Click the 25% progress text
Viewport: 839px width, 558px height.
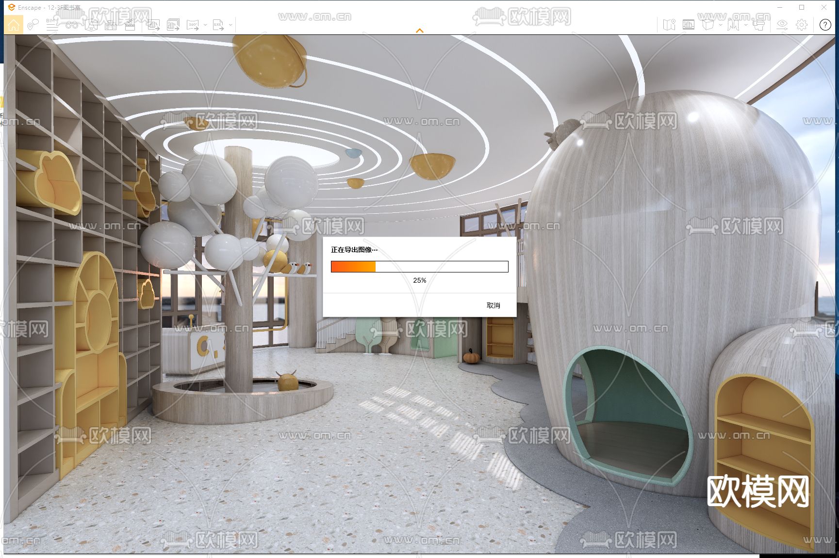[420, 280]
